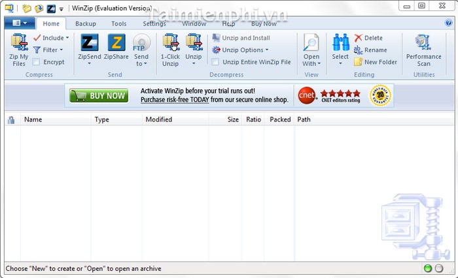Open the Unzip Options dropdown arrow
This screenshot has height=278, width=458.
point(267,50)
